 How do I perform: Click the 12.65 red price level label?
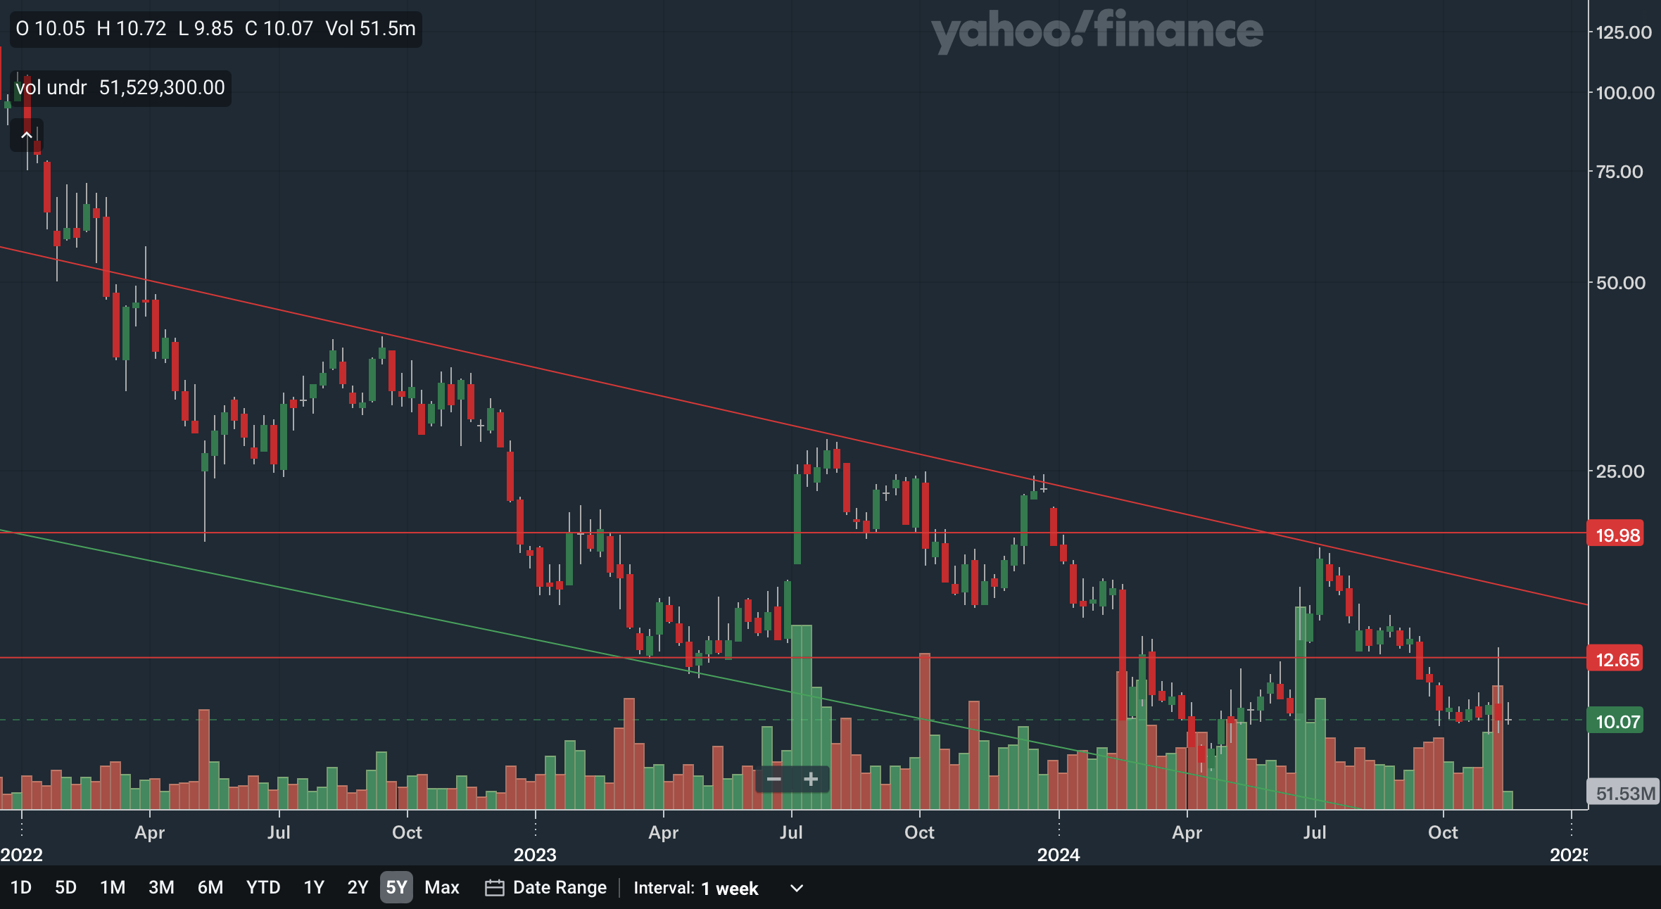coord(1616,660)
